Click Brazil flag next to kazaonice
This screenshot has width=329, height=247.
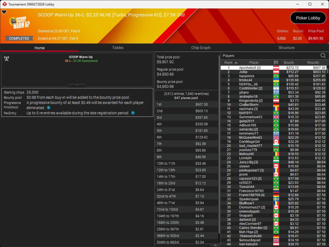click(276, 76)
